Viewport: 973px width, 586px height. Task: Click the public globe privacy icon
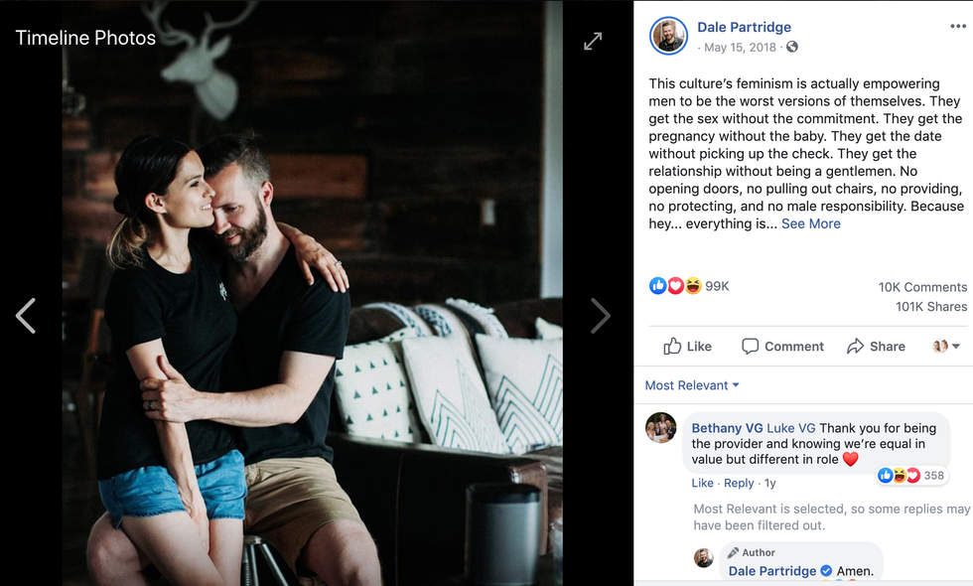792,47
